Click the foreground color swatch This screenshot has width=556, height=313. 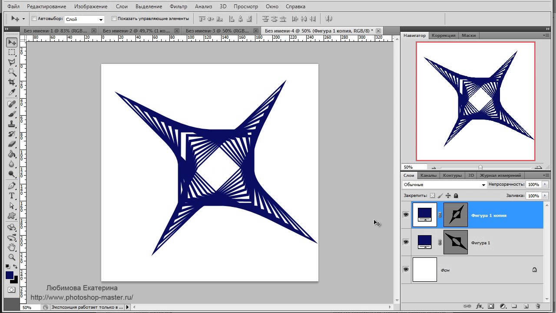(x=10, y=275)
